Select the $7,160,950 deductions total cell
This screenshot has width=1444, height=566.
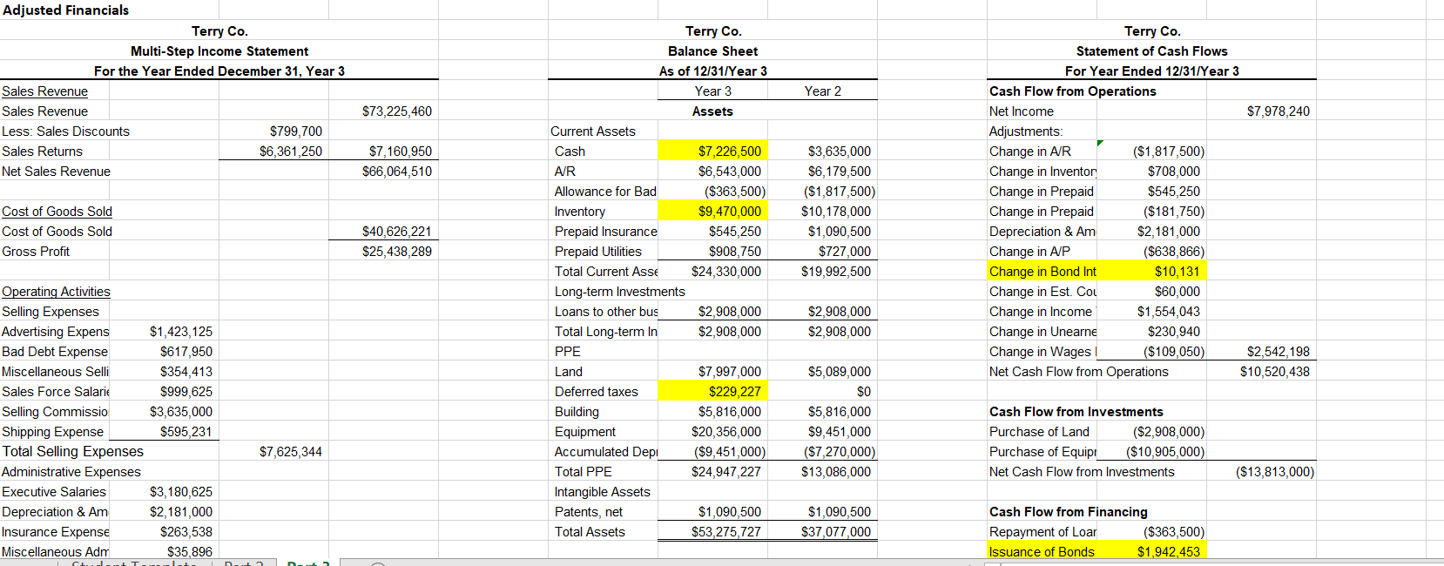[401, 152]
